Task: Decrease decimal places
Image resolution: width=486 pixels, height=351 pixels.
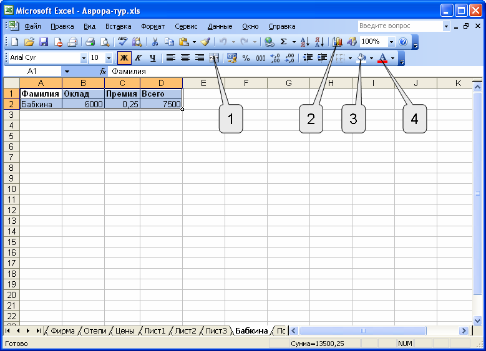Action: 289,57
